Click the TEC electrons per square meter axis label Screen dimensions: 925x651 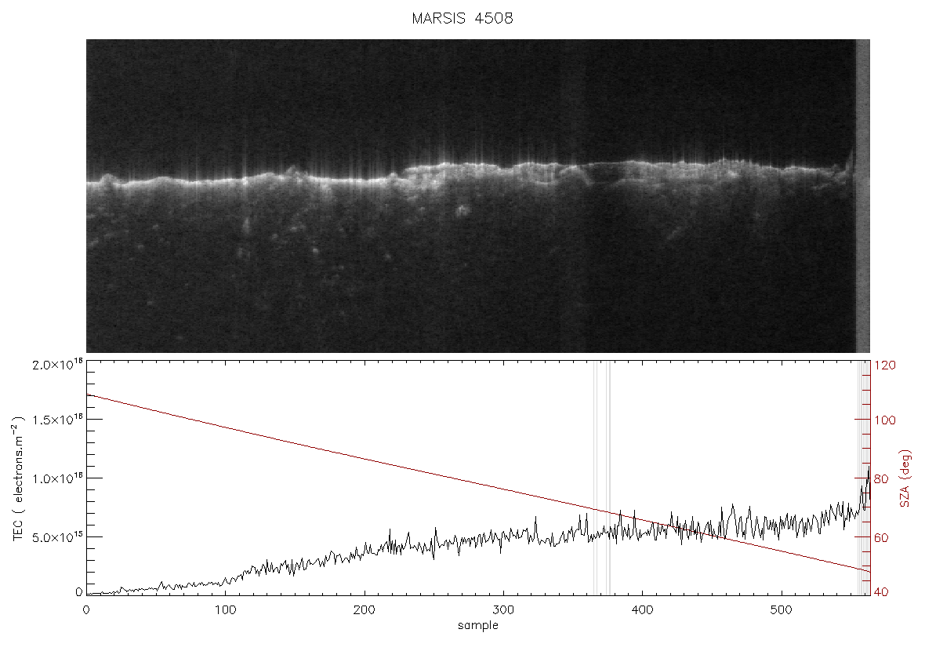click(20, 478)
